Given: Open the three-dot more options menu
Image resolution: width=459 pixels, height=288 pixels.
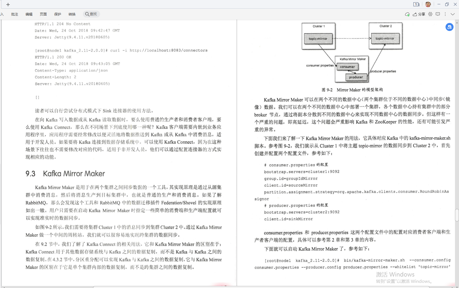Looking at the screenshot, I should 445,14.
